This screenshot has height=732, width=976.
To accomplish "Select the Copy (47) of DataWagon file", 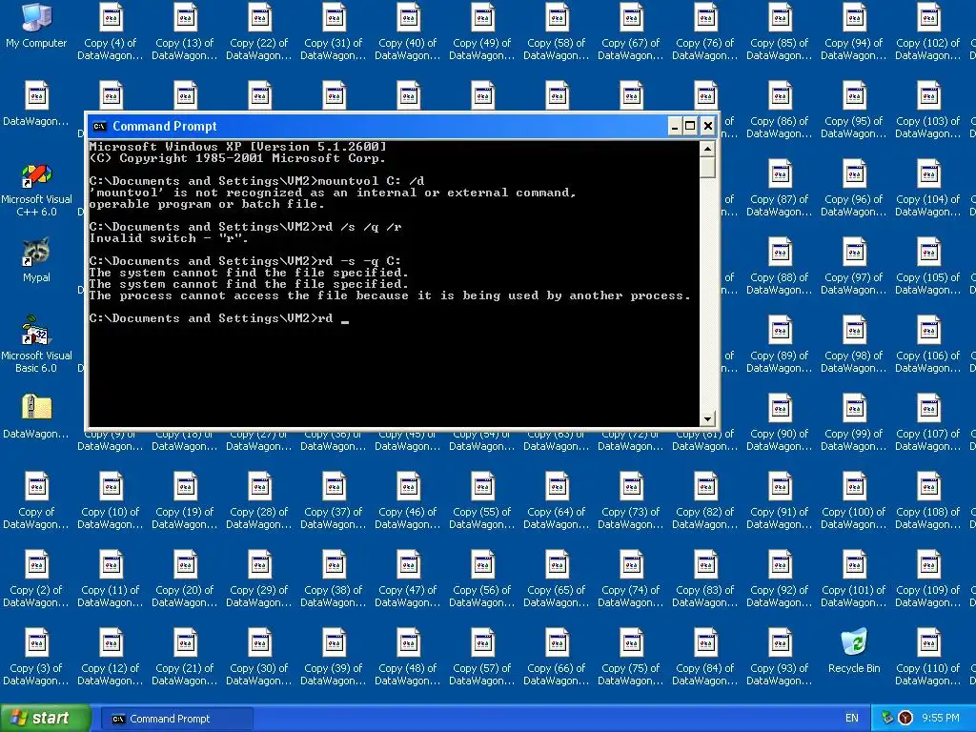I will tap(408, 579).
